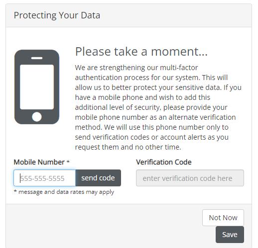Screen dimensions: 258x248
Task: Click the enter verification code here placeholder
Action: 187,178
